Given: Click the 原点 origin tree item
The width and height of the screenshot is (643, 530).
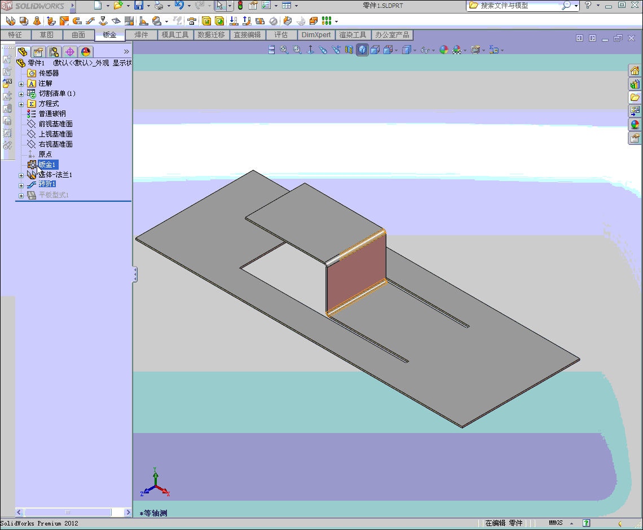Looking at the screenshot, I should 45,154.
